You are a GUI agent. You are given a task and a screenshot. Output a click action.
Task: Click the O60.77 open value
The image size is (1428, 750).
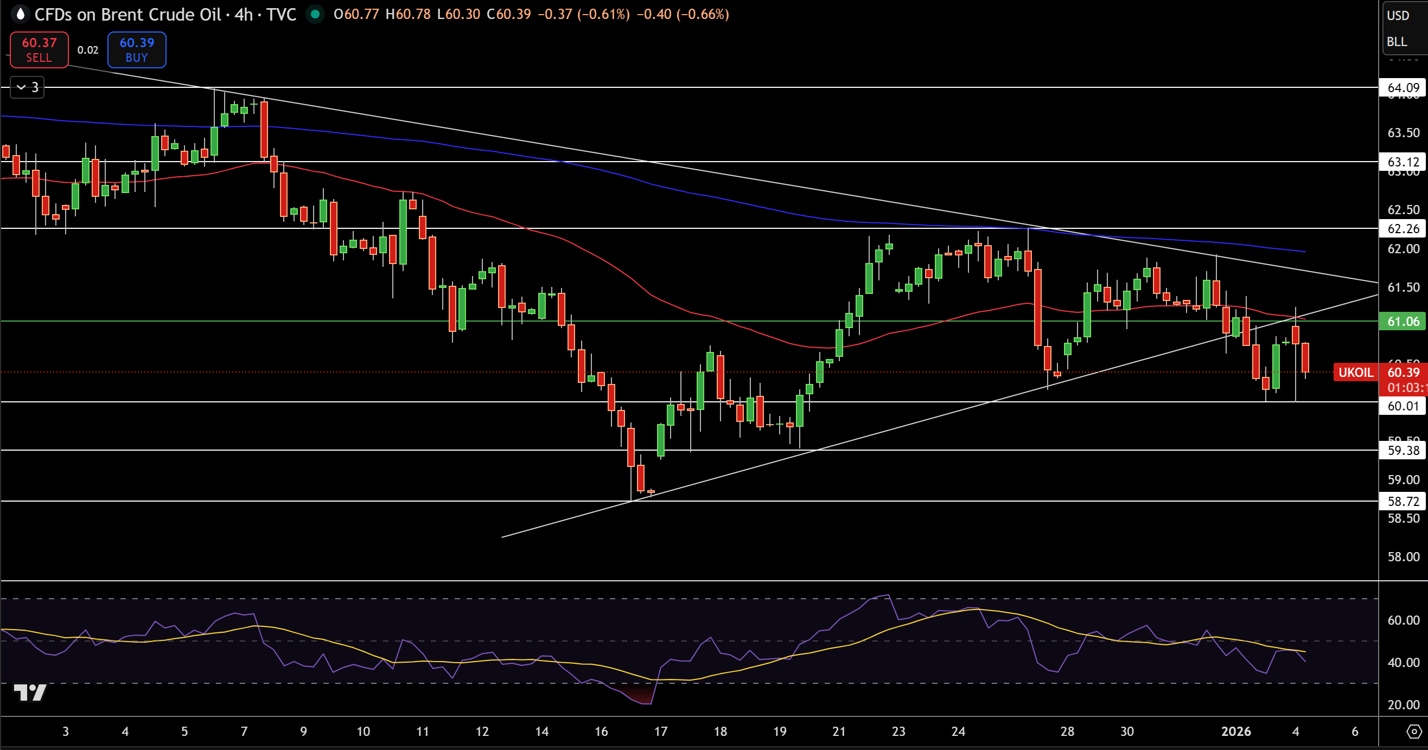click(x=356, y=14)
